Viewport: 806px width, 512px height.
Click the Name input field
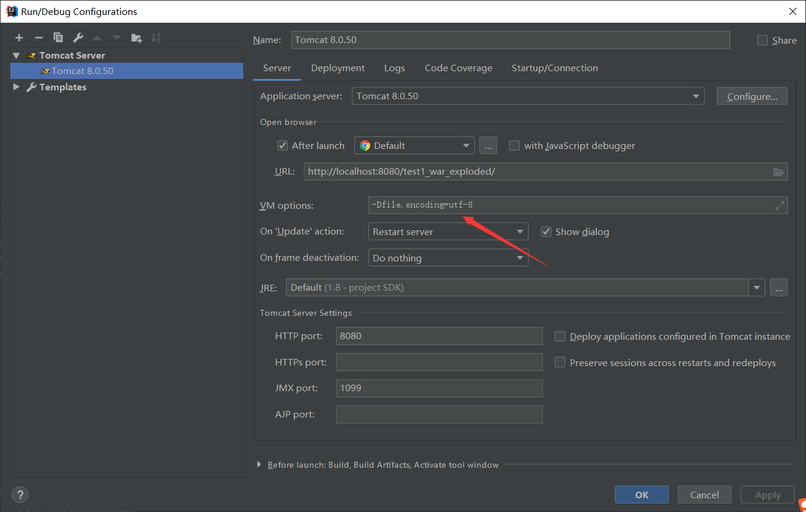(x=511, y=40)
